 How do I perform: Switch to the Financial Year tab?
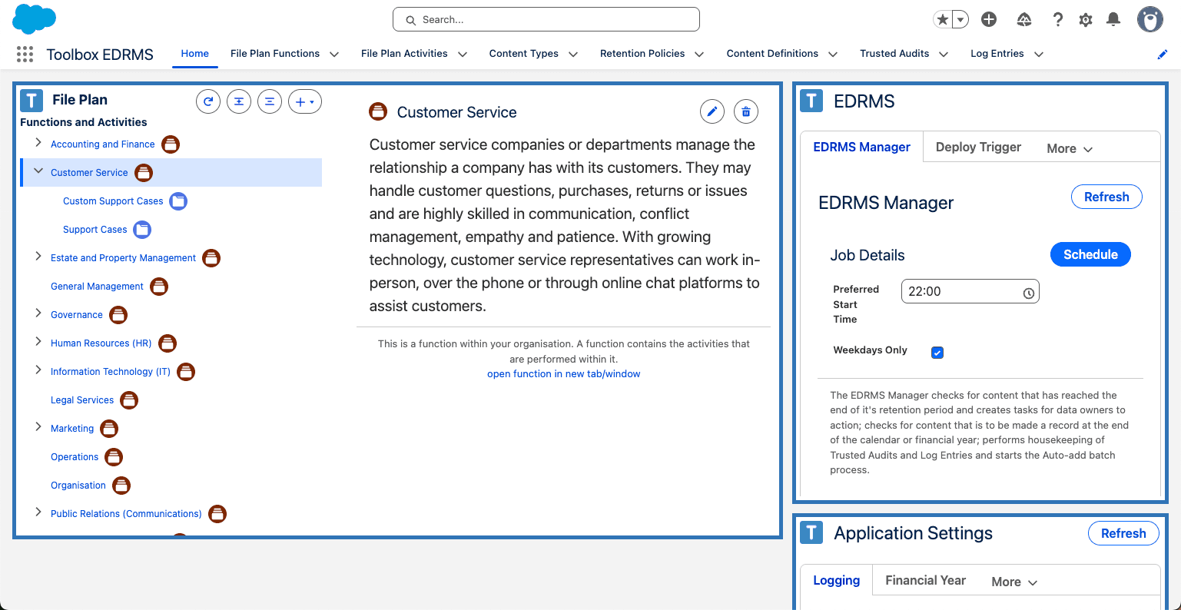(x=925, y=580)
